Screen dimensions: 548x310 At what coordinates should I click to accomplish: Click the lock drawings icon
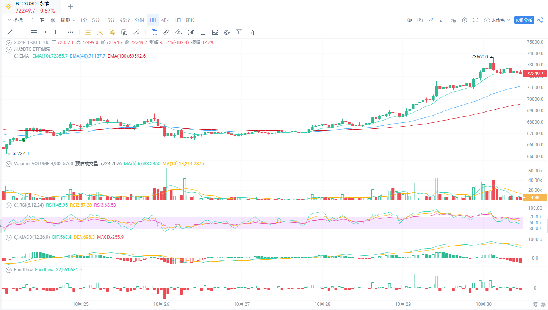click(x=203, y=32)
